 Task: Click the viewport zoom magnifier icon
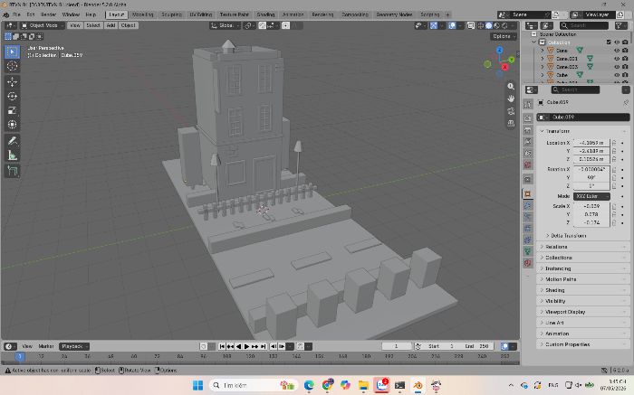[511, 87]
